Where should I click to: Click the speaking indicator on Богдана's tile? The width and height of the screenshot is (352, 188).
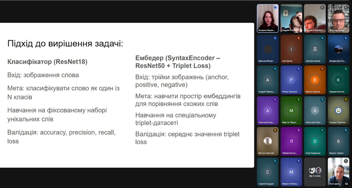275,8
